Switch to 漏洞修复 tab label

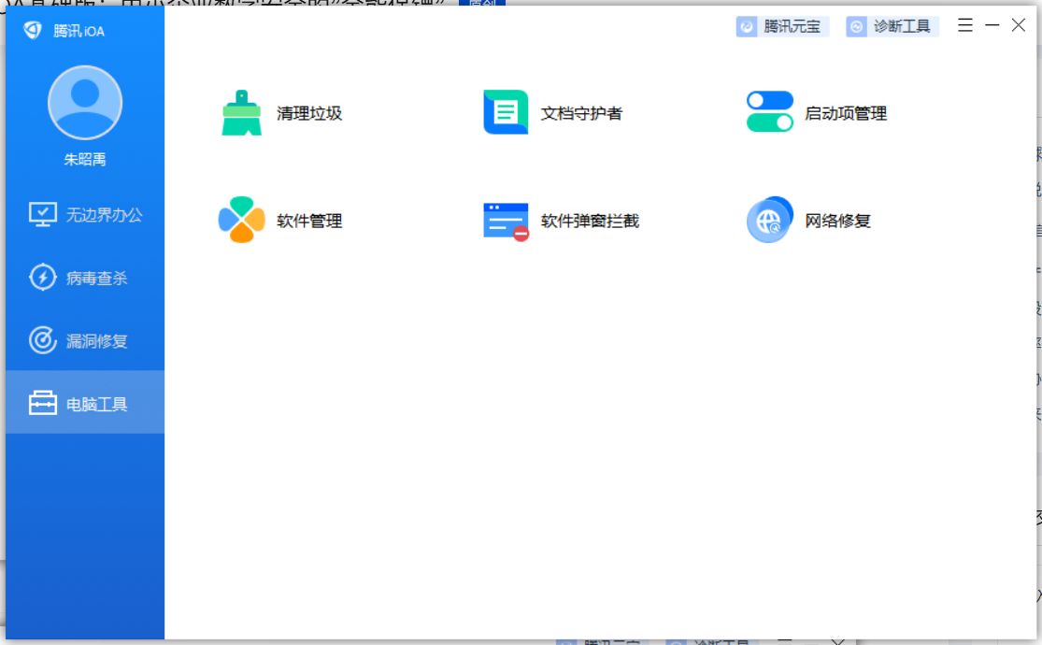pyautogui.click(x=97, y=341)
